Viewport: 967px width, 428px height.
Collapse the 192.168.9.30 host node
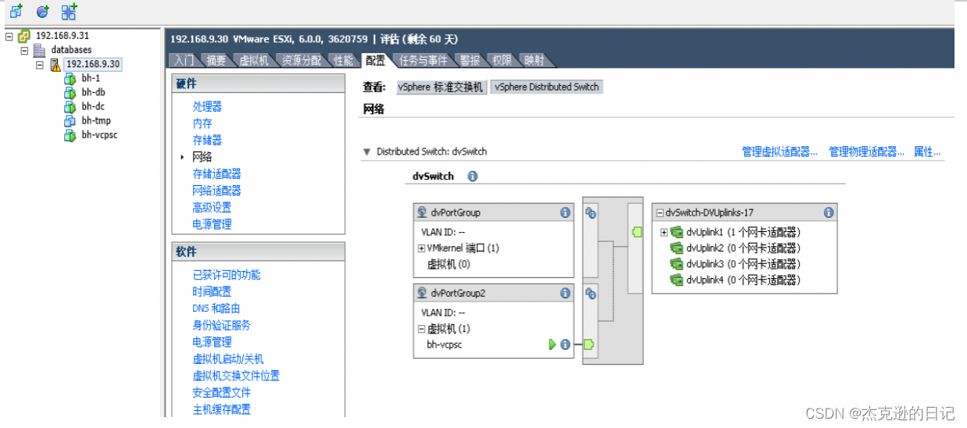(x=40, y=64)
